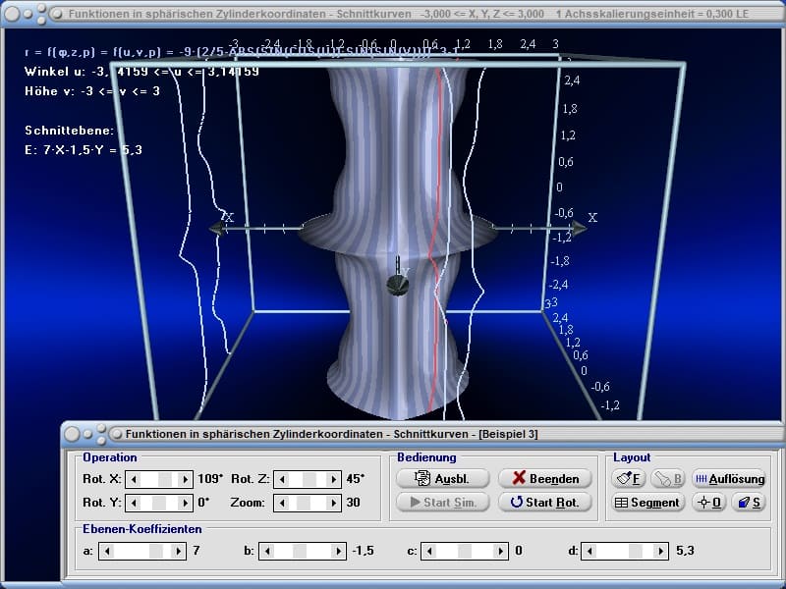Click the Segment button
Image resolution: width=786 pixels, height=589 pixels.
[x=646, y=502]
